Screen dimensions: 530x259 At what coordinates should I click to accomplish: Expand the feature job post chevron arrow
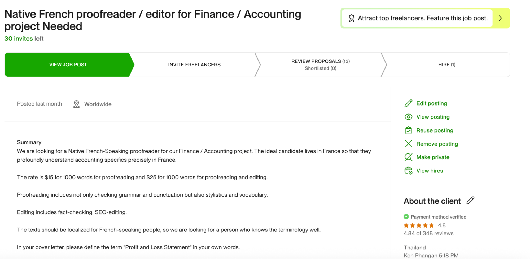(500, 18)
